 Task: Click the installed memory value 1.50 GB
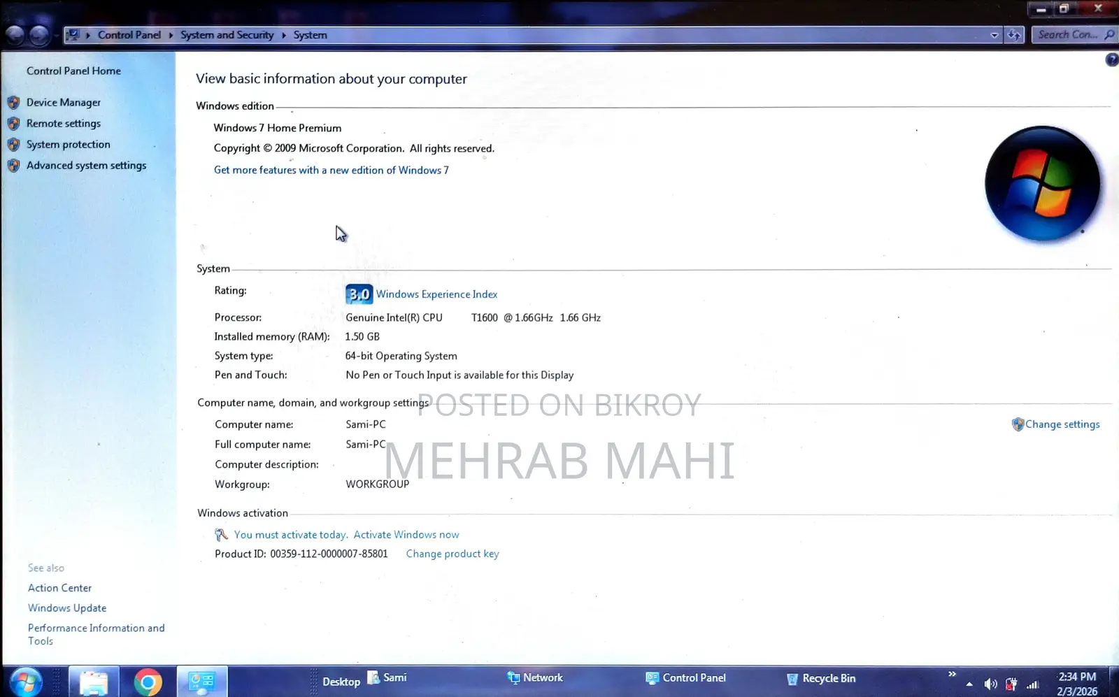coord(362,337)
